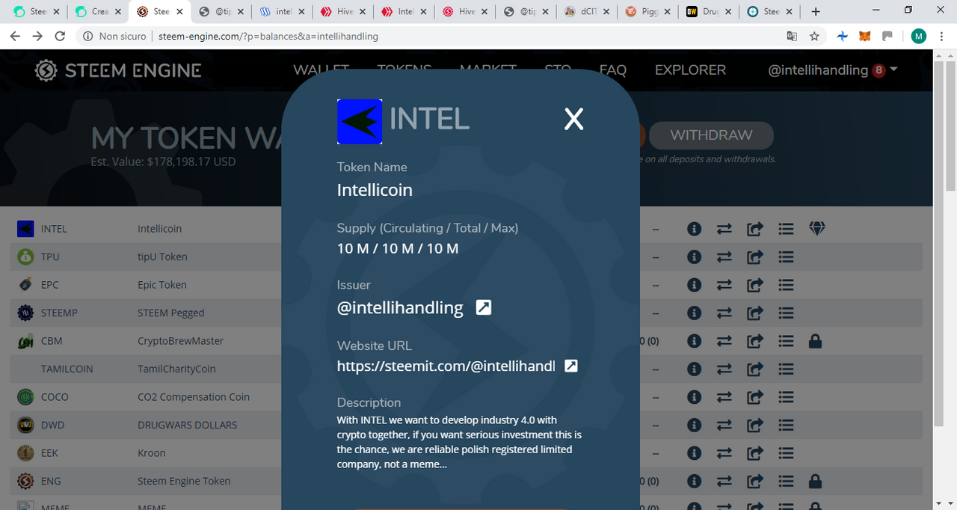This screenshot has height=510, width=957.
Task: Click info icon in STEEMP row
Action: [x=694, y=313]
